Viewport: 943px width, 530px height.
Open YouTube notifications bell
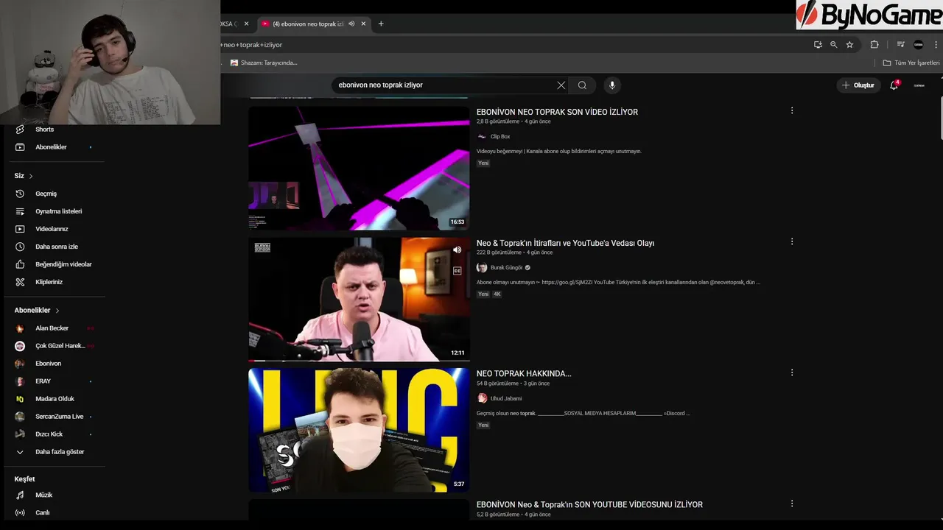coord(894,85)
